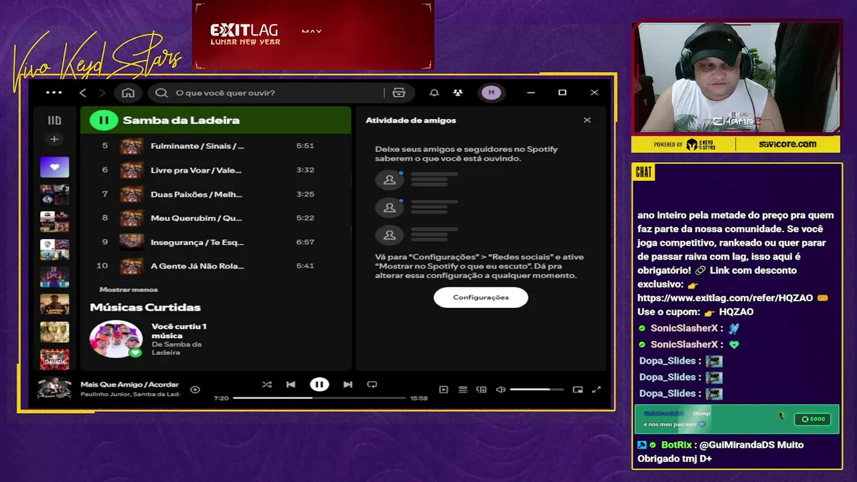Skip to the next track
The width and height of the screenshot is (857, 482).
pos(347,384)
